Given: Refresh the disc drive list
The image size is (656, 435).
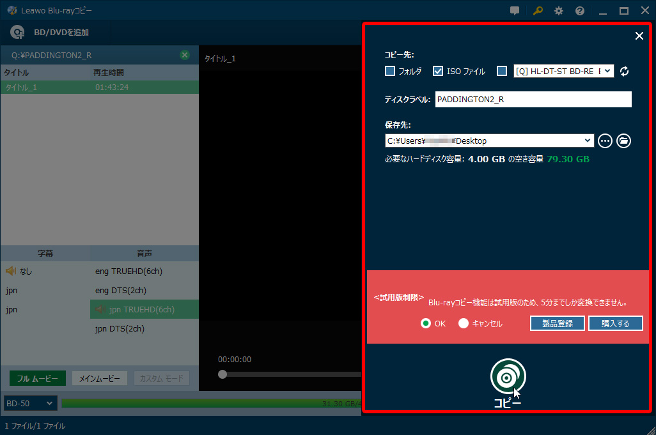Looking at the screenshot, I should pyautogui.click(x=625, y=72).
